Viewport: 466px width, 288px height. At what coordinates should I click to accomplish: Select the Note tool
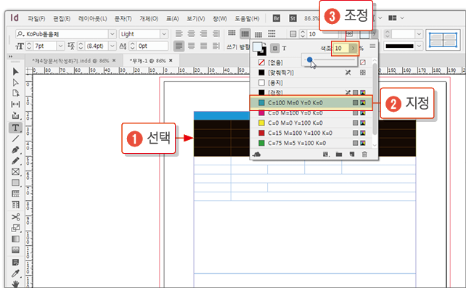click(x=15, y=263)
